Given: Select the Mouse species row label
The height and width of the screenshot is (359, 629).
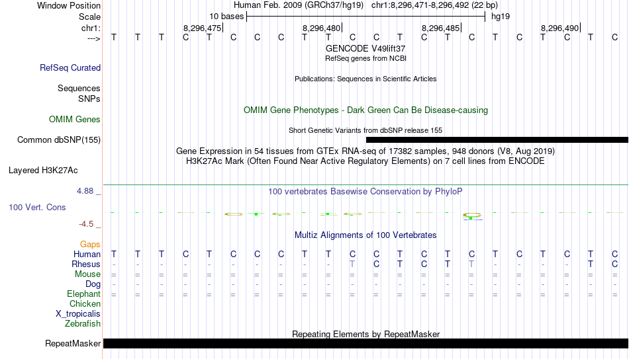Looking at the screenshot, I should click(x=87, y=274).
